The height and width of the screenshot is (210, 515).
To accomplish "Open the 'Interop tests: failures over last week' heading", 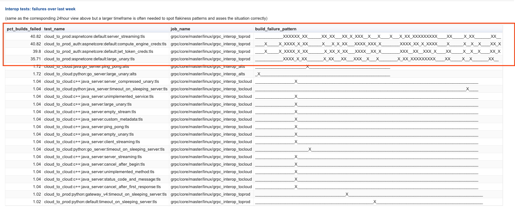I will coord(40,9).
